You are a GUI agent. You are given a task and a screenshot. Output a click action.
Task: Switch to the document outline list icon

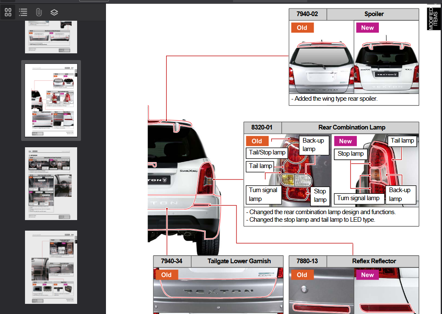[23, 12]
